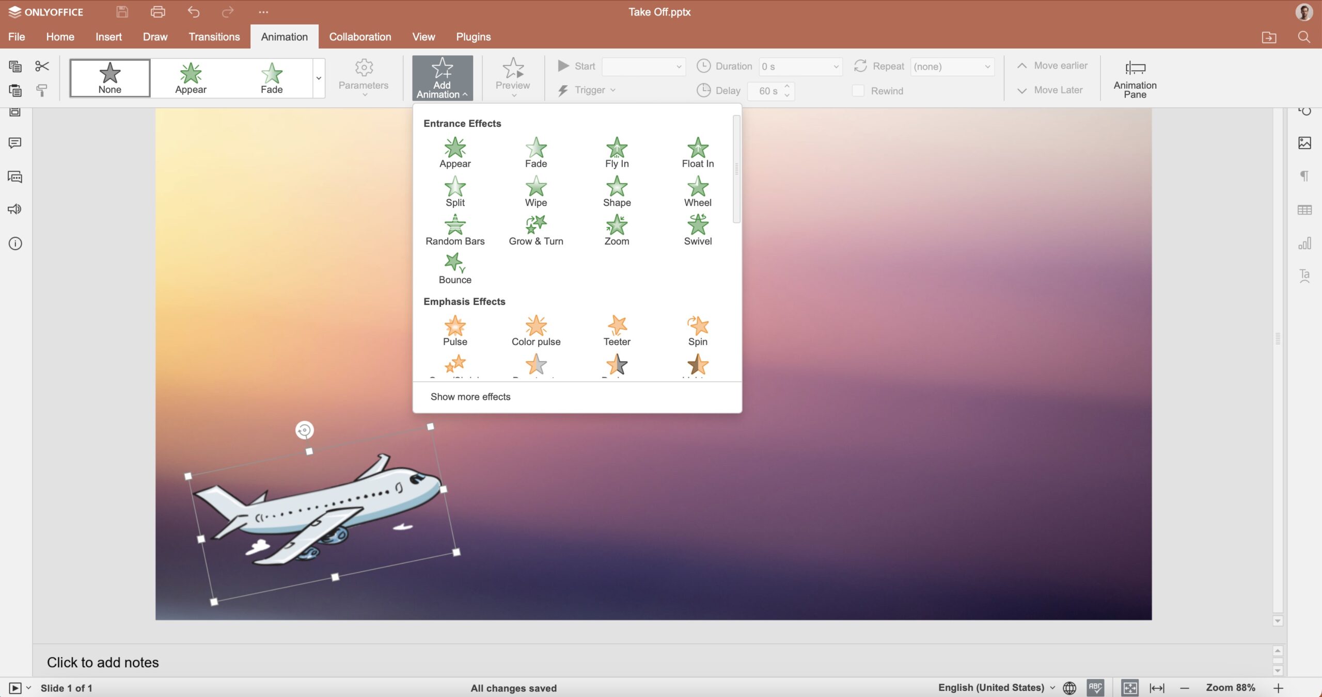
Task: Click the Save icon in title bar
Action: click(122, 12)
